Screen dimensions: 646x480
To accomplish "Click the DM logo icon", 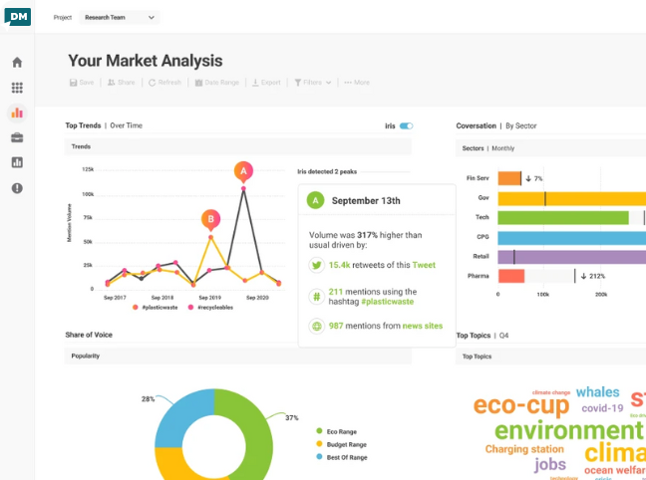I will (x=17, y=17).
